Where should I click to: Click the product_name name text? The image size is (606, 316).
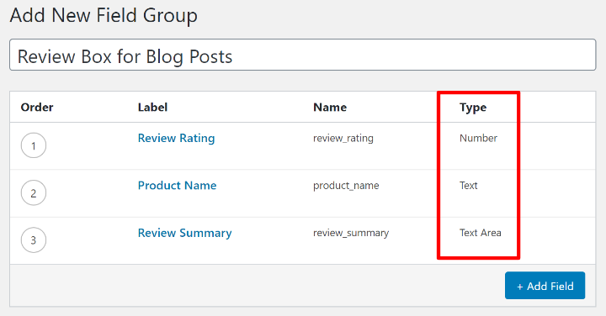[x=346, y=186]
